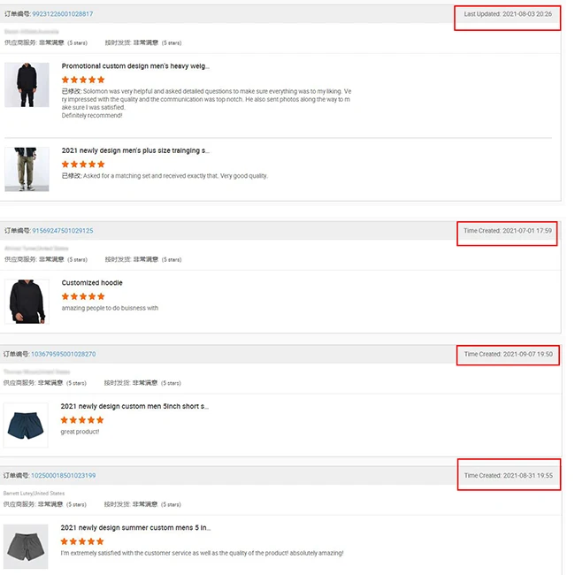Open order number 99231226001028817
The width and height of the screenshot is (575, 575).
tap(62, 14)
